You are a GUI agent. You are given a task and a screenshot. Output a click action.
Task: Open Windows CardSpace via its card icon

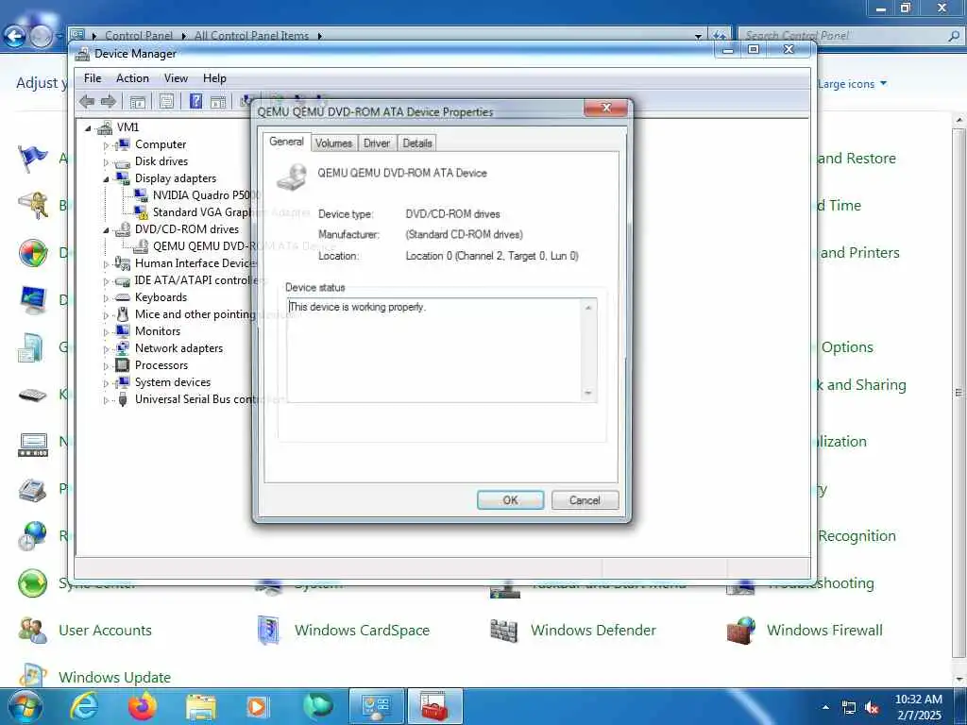[268, 630]
